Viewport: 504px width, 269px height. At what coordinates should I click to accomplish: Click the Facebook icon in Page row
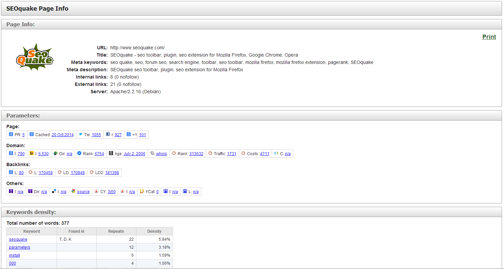(108, 134)
